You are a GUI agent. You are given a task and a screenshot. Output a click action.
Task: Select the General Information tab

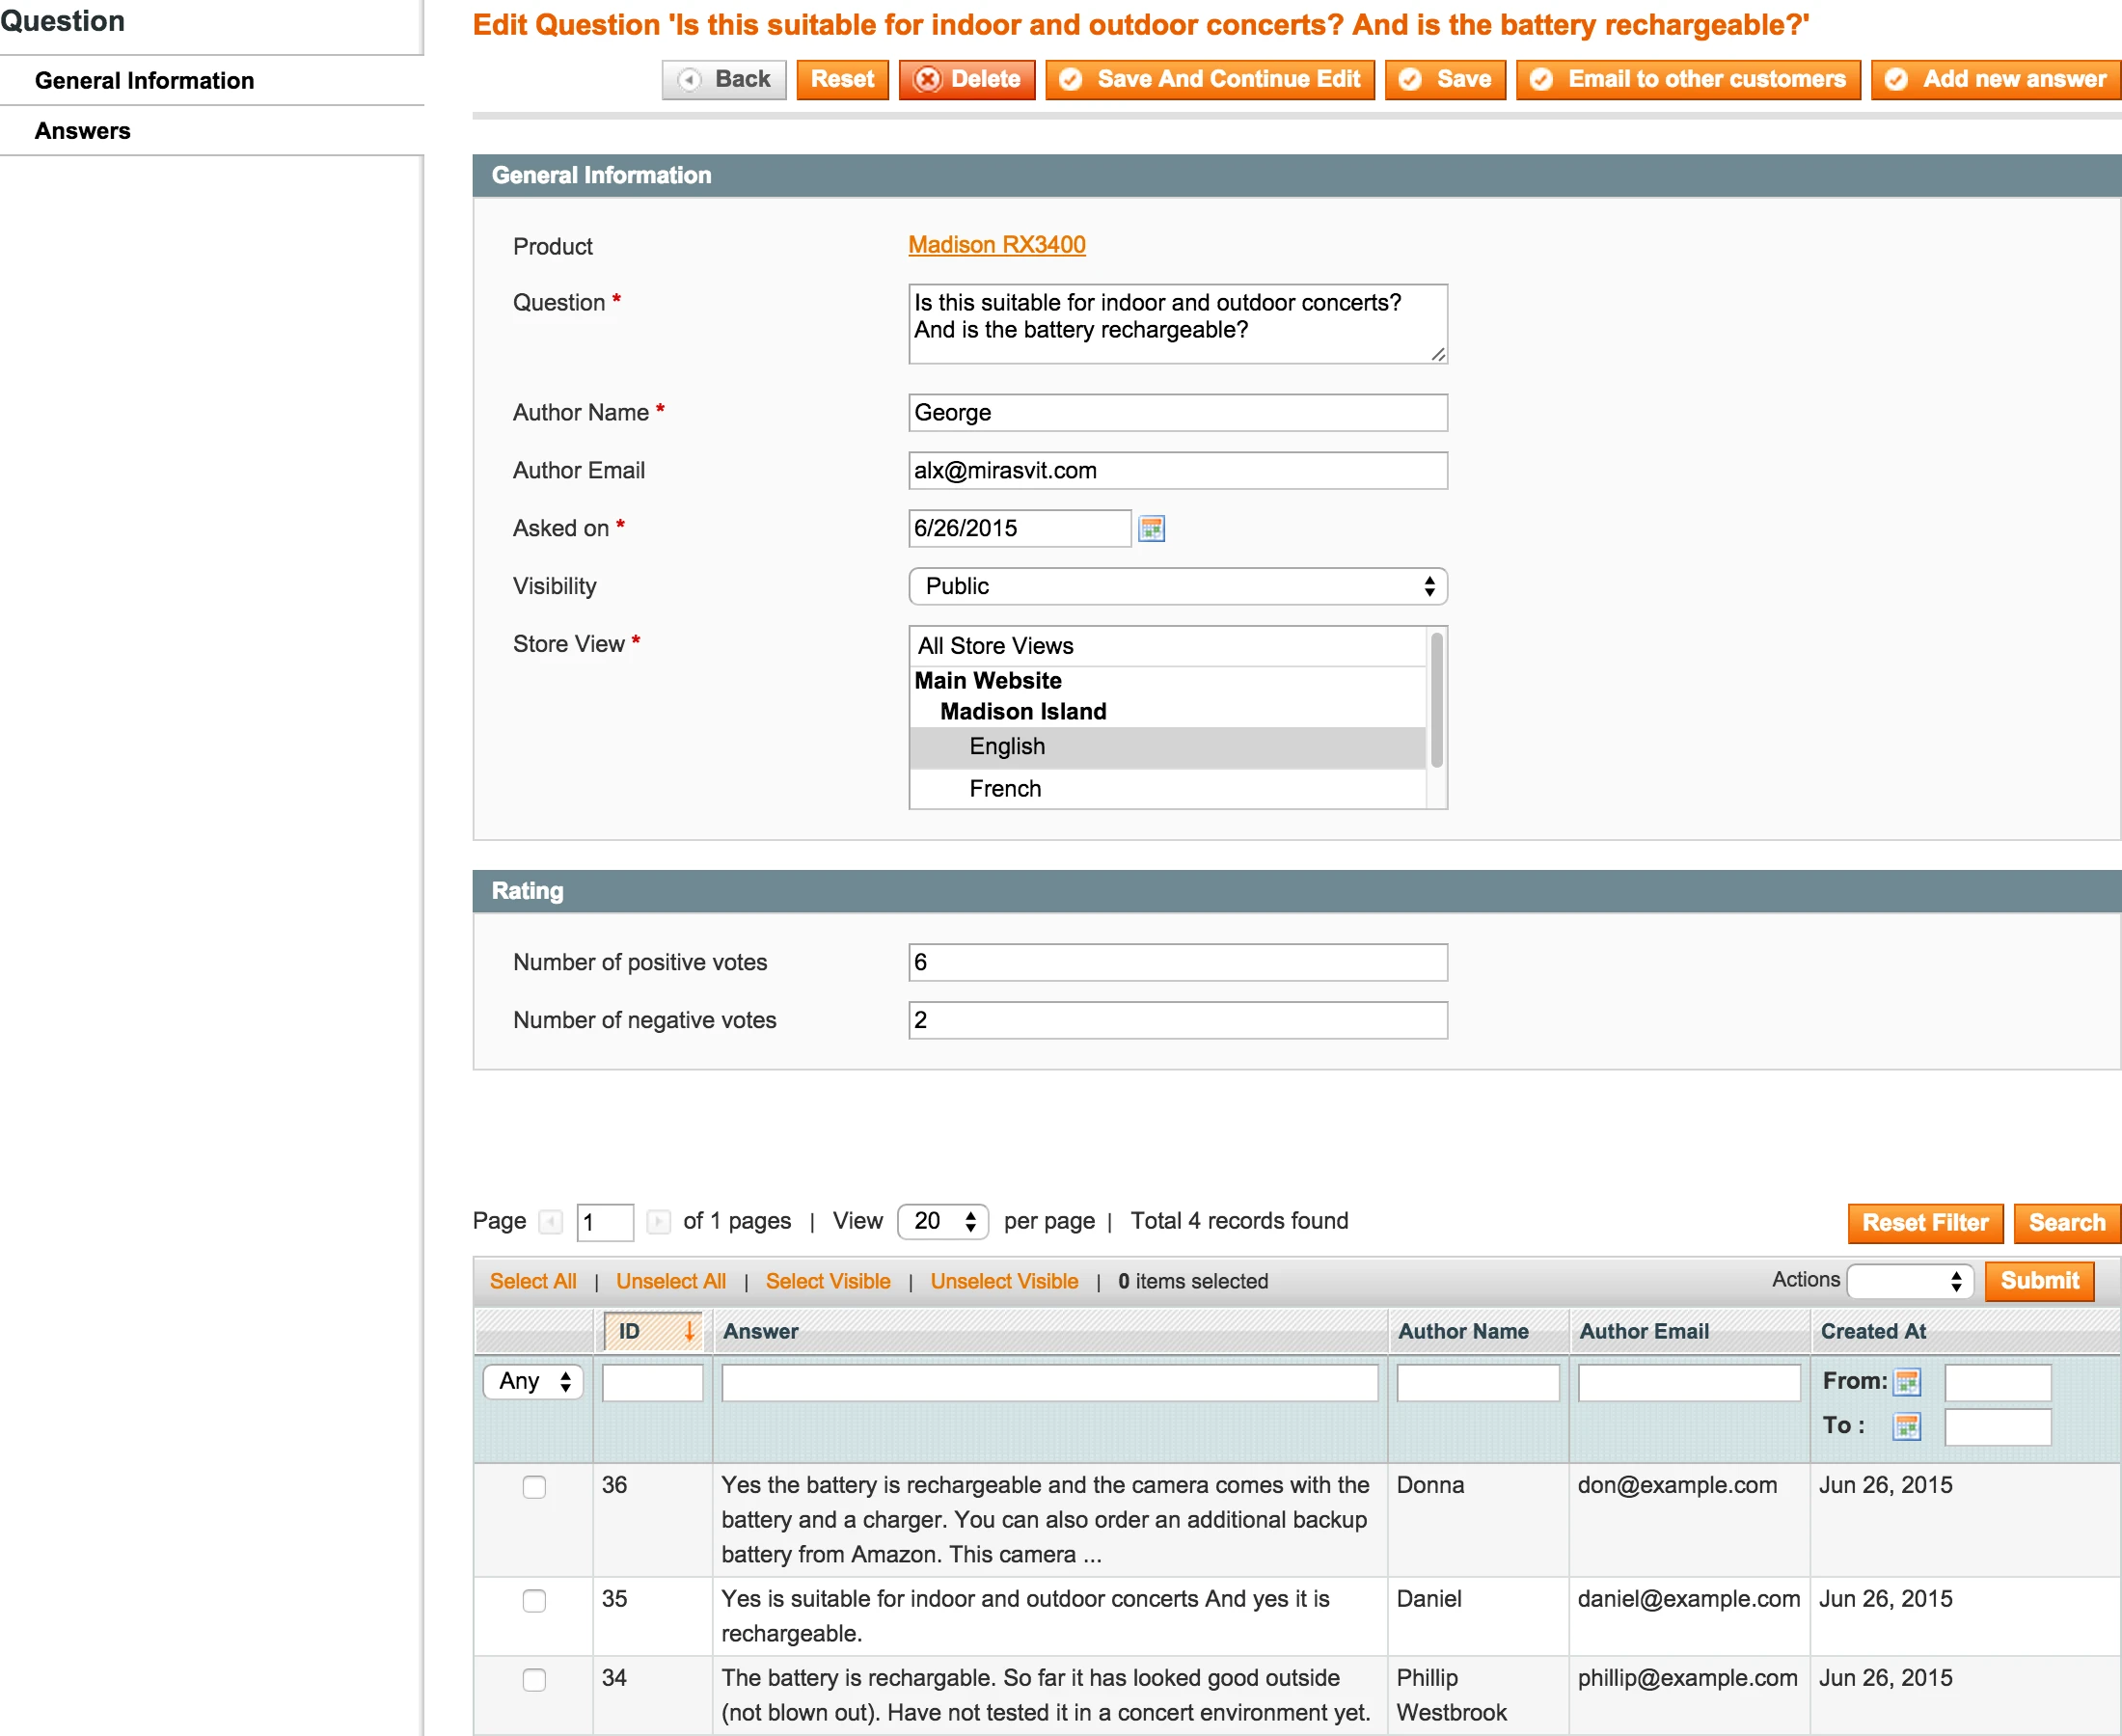145,80
